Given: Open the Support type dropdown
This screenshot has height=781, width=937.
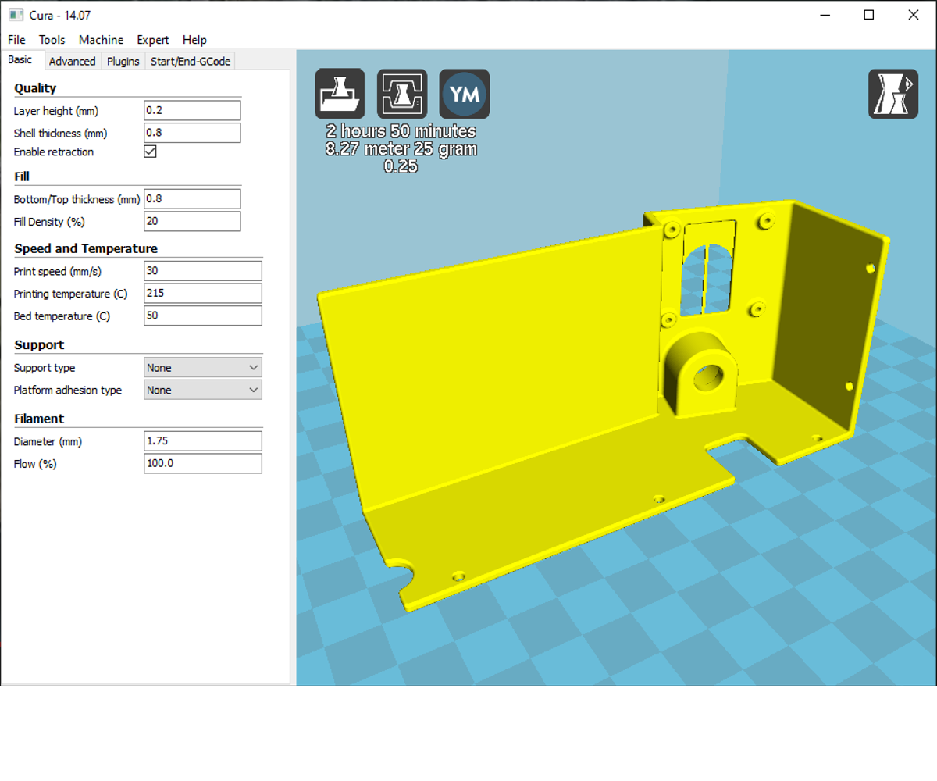Looking at the screenshot, I should 203,367.
